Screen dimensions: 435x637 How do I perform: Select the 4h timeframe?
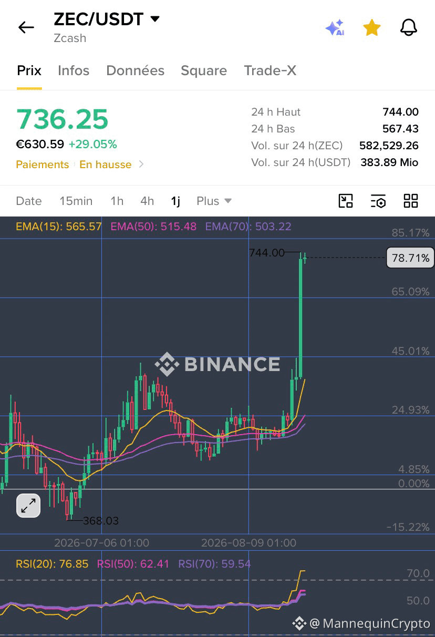tap(147, 201)
